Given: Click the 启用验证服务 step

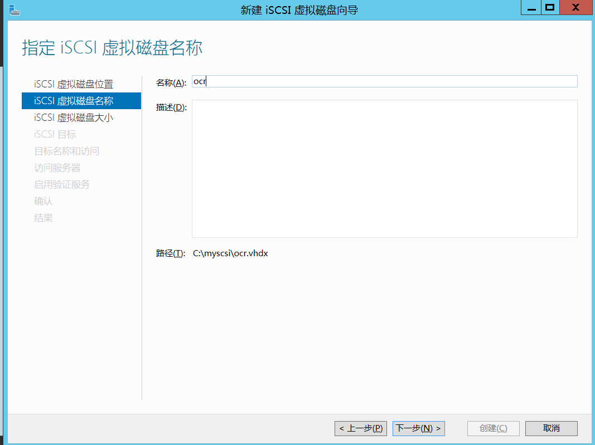Looking at the screenshot, I should tap(62, 184).
